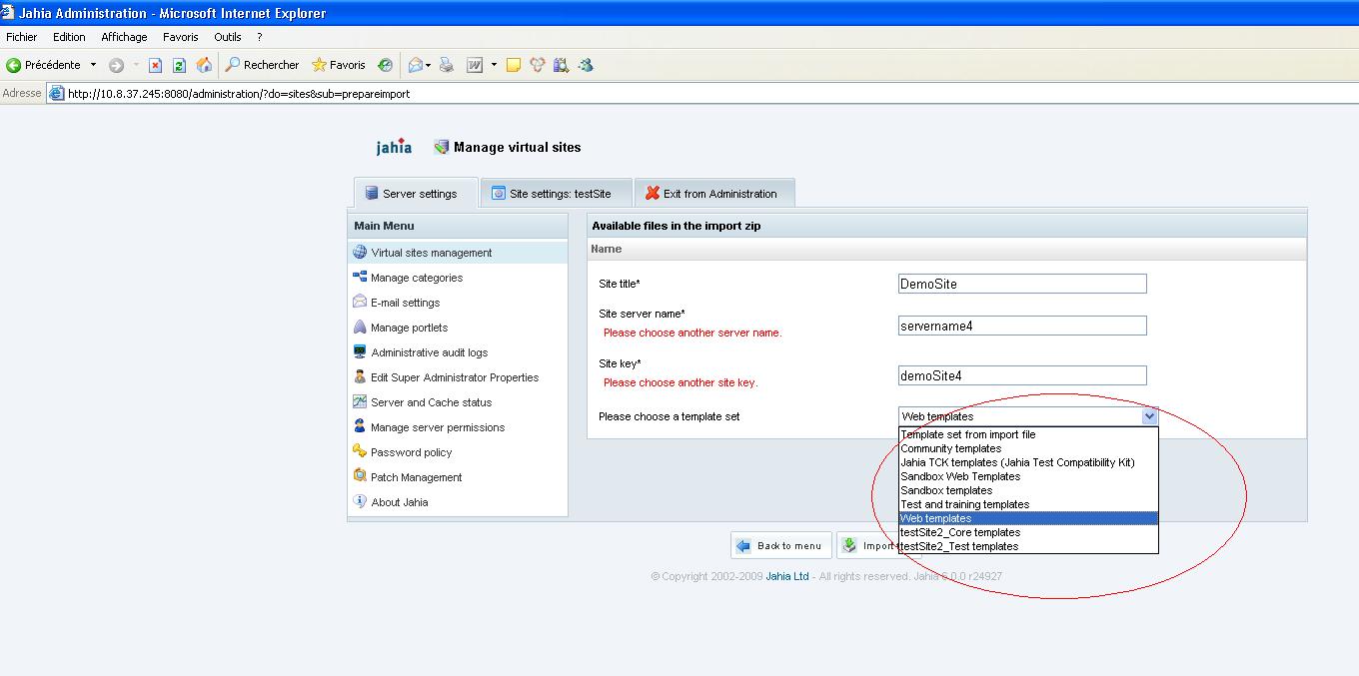The height and width of the screenshot is (676, 1359).
Task: Select testSite2_Core templates option
Action: coord(1028,532)
